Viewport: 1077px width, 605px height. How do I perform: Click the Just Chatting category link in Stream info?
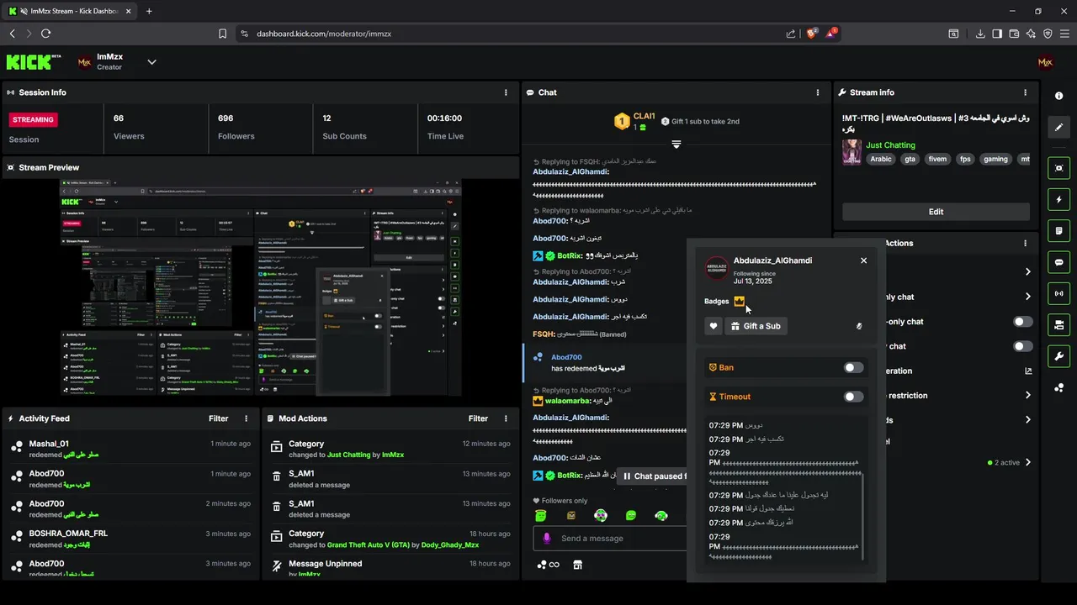point(890,145)
